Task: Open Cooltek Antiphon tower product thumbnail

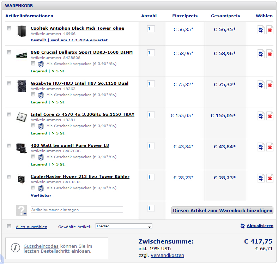Action: click(x=22, y=31)
